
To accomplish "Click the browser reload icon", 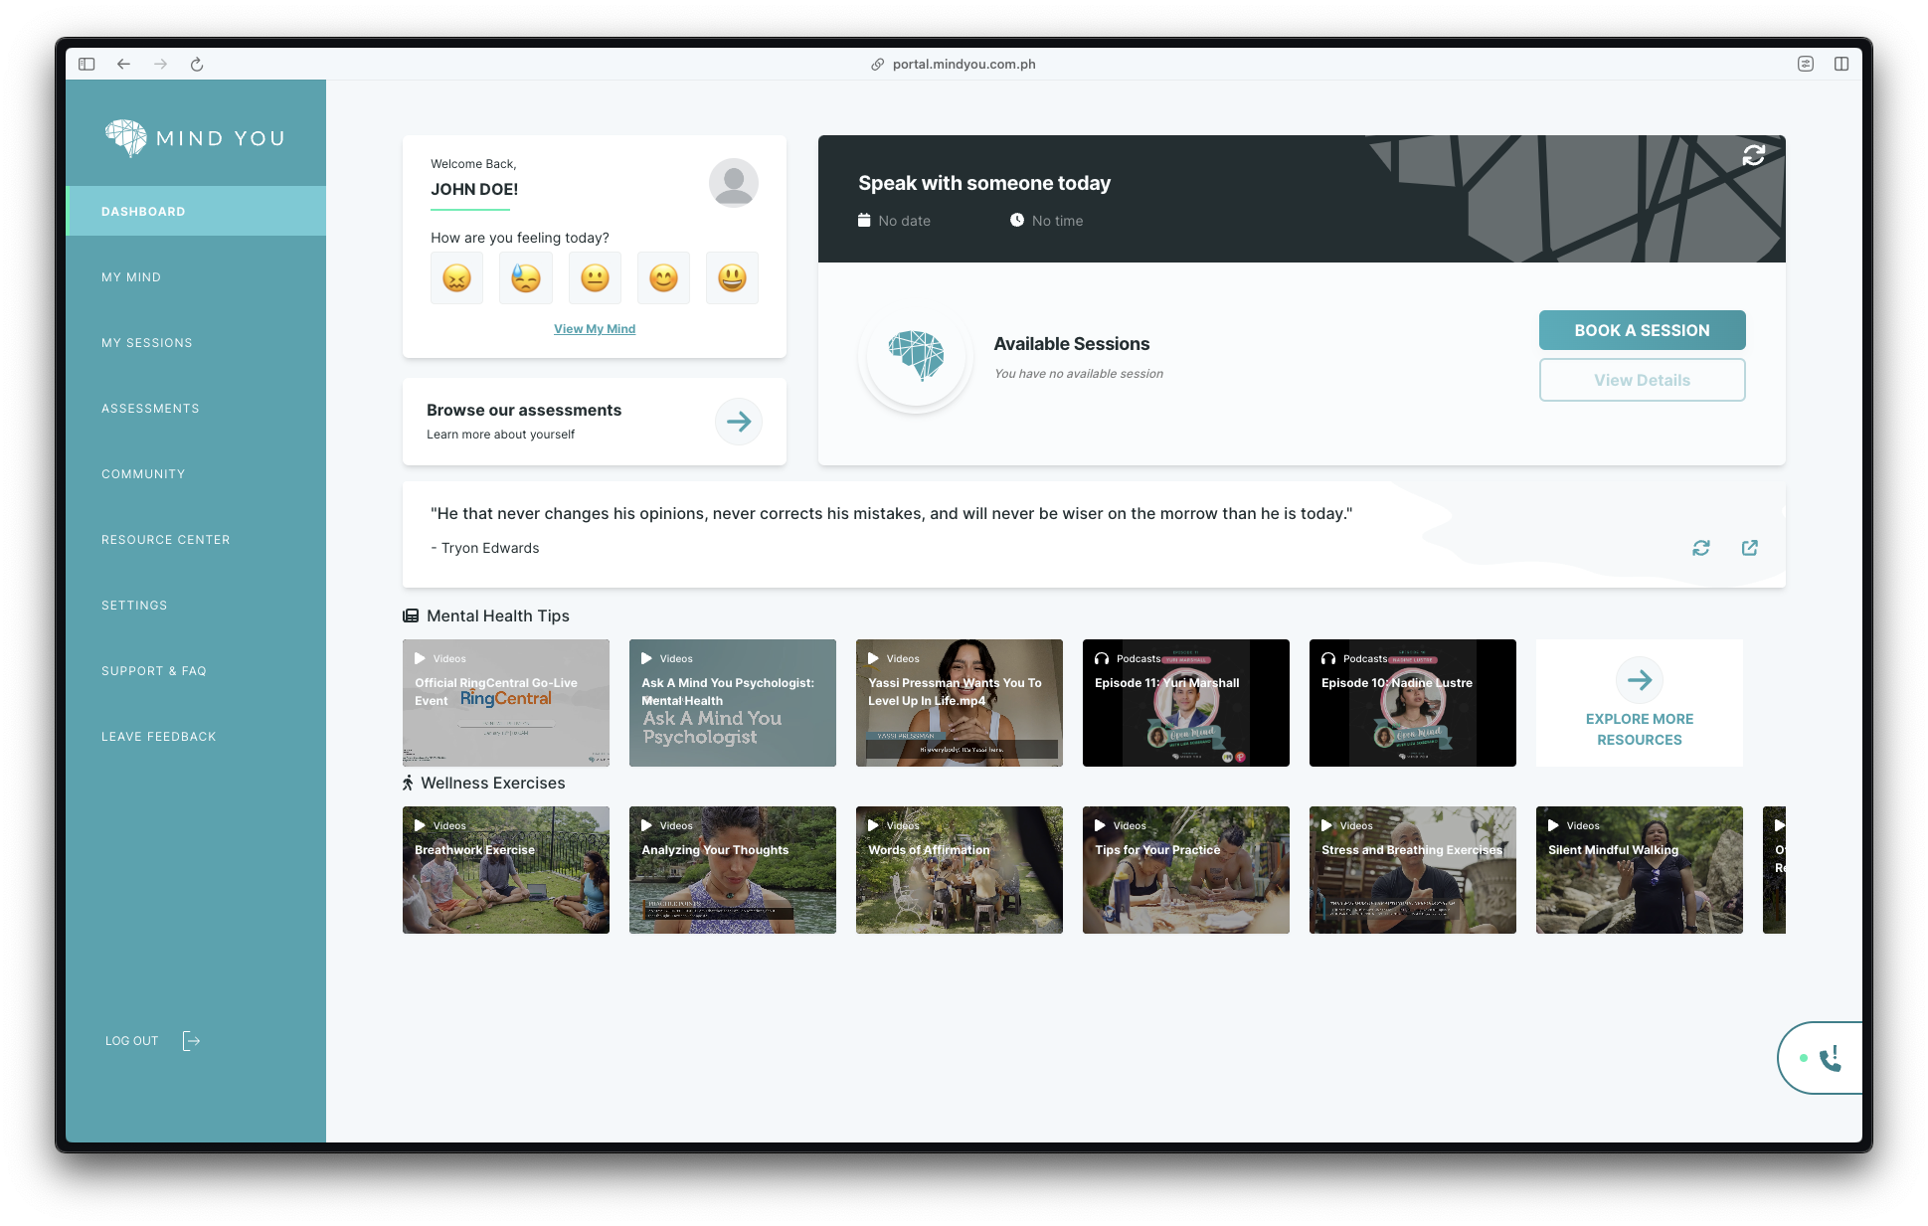I will (x=197, y=65).
